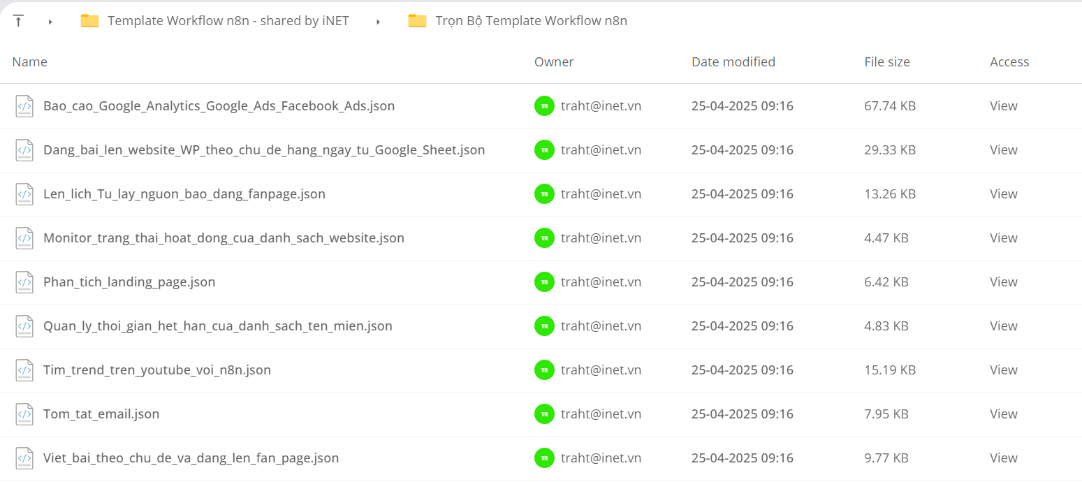
Task: Sort files by the File size header
Action: click(x=887, y=62)
